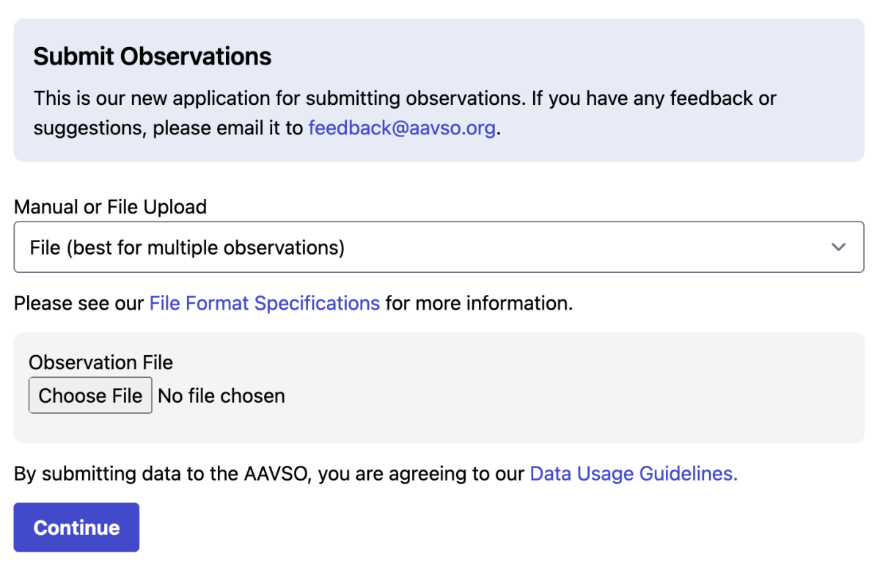The image size is (880, 573).
Task: Click the Submit Observations heading
Action: (x=153, y=56)
